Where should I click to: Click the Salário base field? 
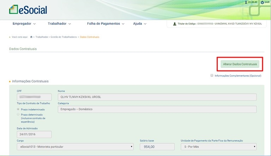tap(157, 146)
